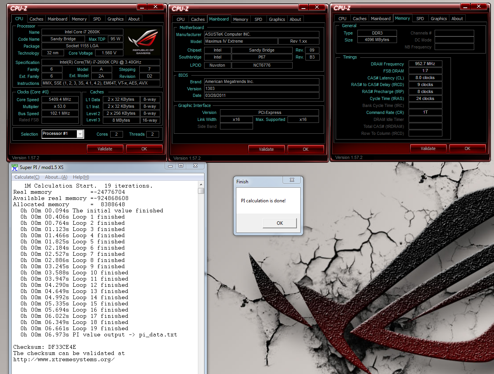This screenshot has width=494, height=374.
Task: Click the NCT6776 LPCIO field
Action: pos(262,65)
